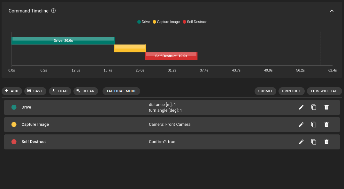Click the 25.0s axis label

(x=140, y=70)
